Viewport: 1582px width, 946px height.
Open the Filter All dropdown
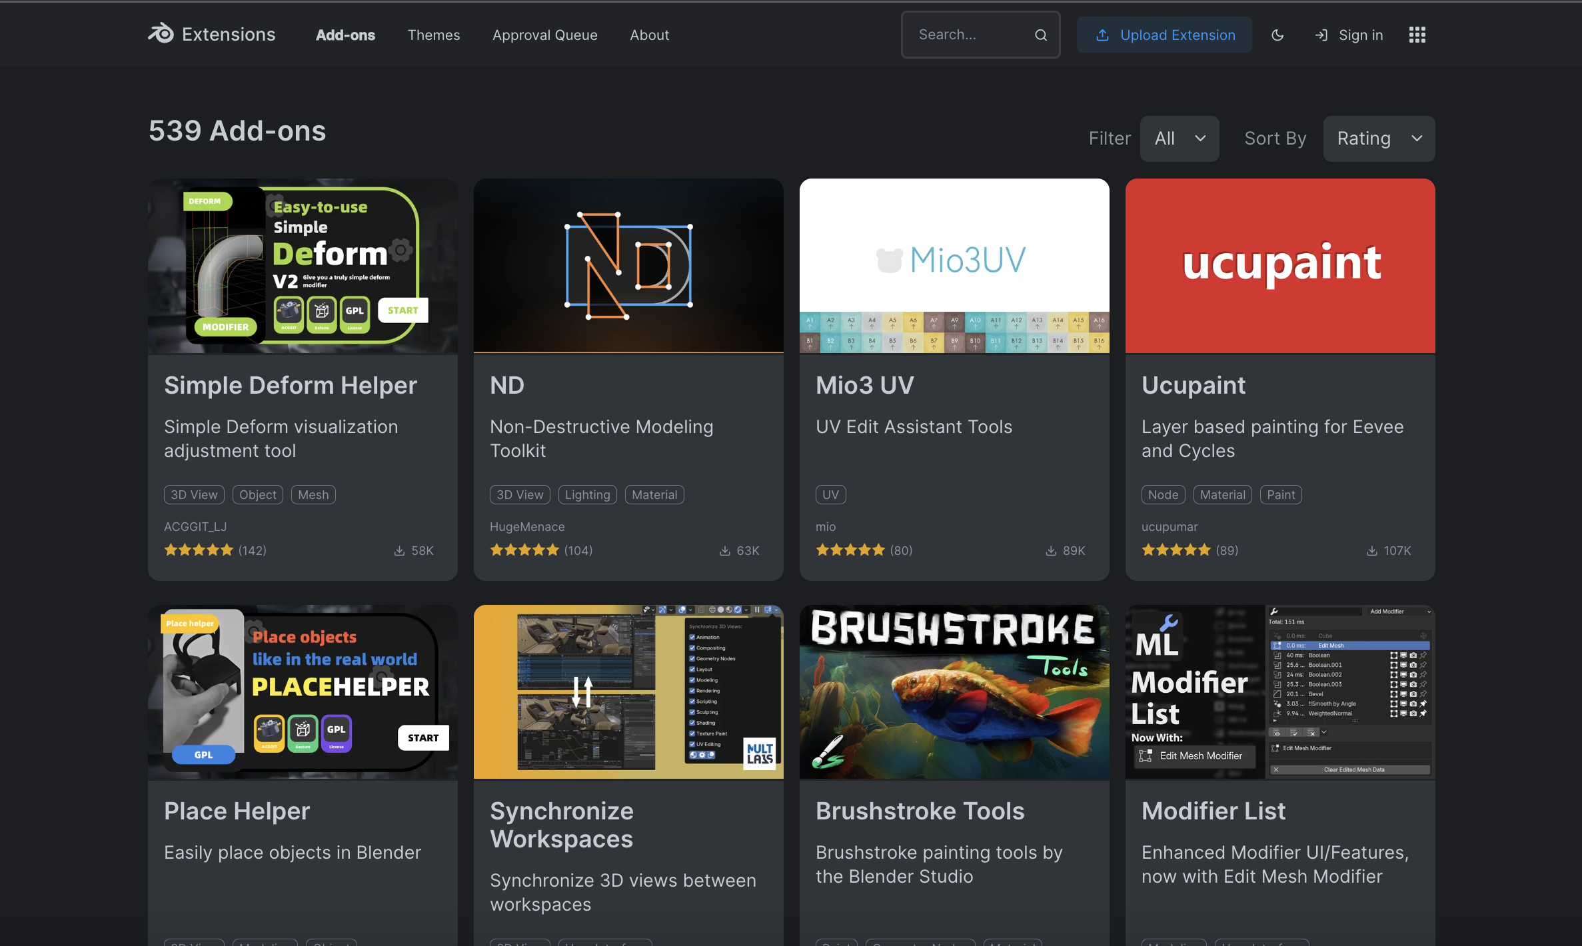tap(1180, 139)
